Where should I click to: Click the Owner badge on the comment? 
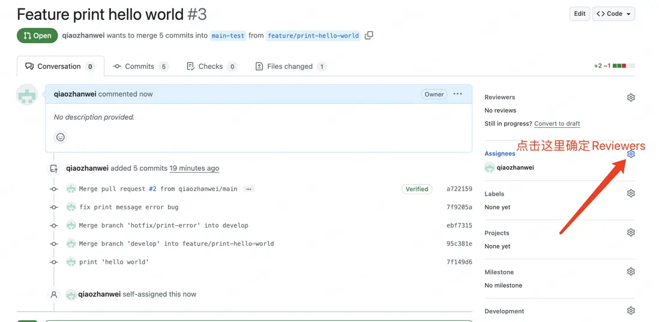tap(434, 95)
